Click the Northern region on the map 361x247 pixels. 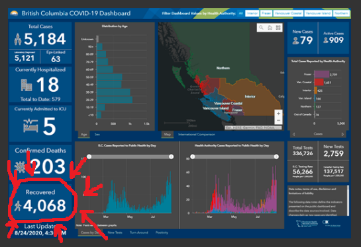click(x=223, y=68)
